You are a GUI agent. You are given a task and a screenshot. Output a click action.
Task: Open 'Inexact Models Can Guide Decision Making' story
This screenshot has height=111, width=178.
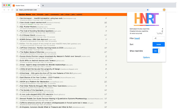(54, 99)
